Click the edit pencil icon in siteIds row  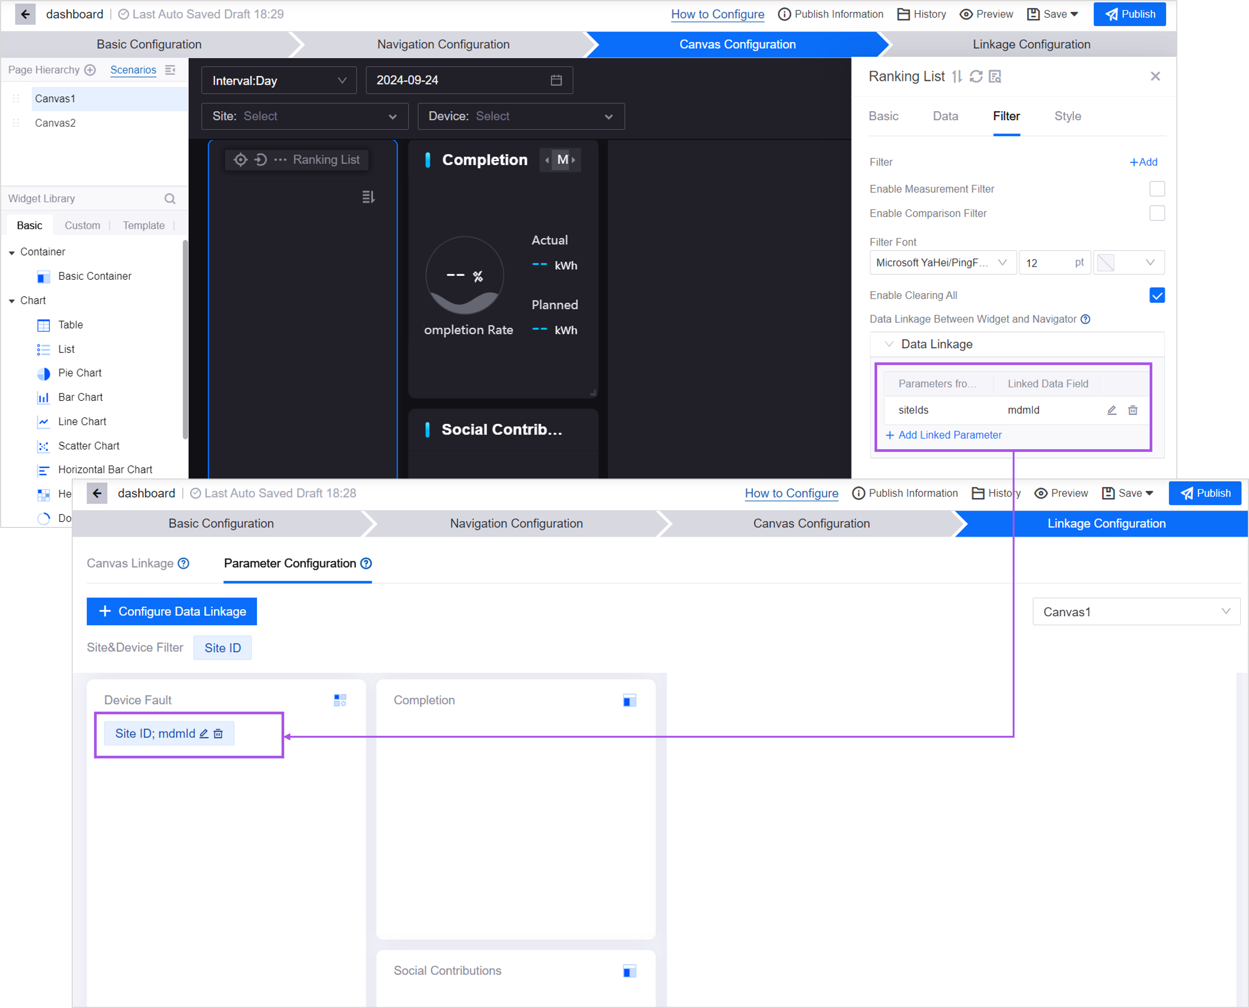(1111, 410)
